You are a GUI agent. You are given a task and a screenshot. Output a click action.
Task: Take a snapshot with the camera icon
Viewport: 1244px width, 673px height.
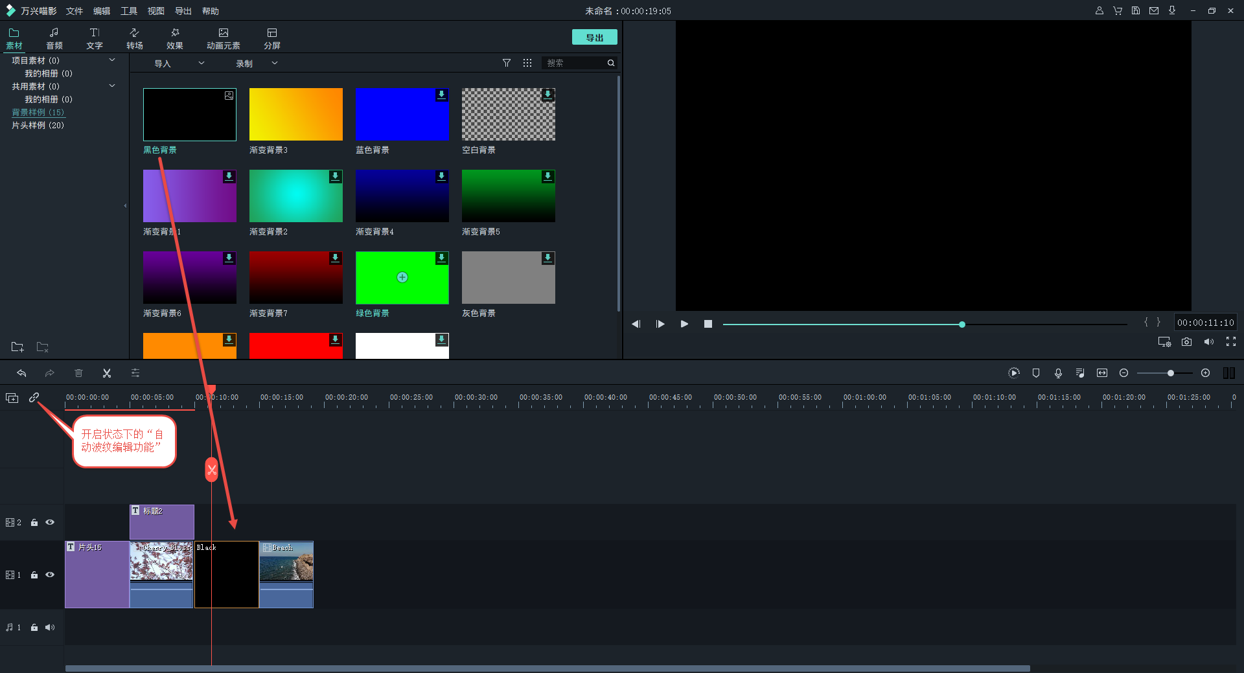pyautogui.click(x=1186, y=342)
